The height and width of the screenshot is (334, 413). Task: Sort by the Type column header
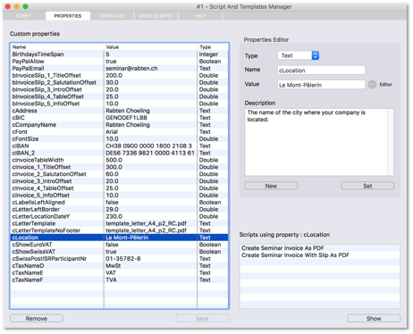tap(213, 47)
